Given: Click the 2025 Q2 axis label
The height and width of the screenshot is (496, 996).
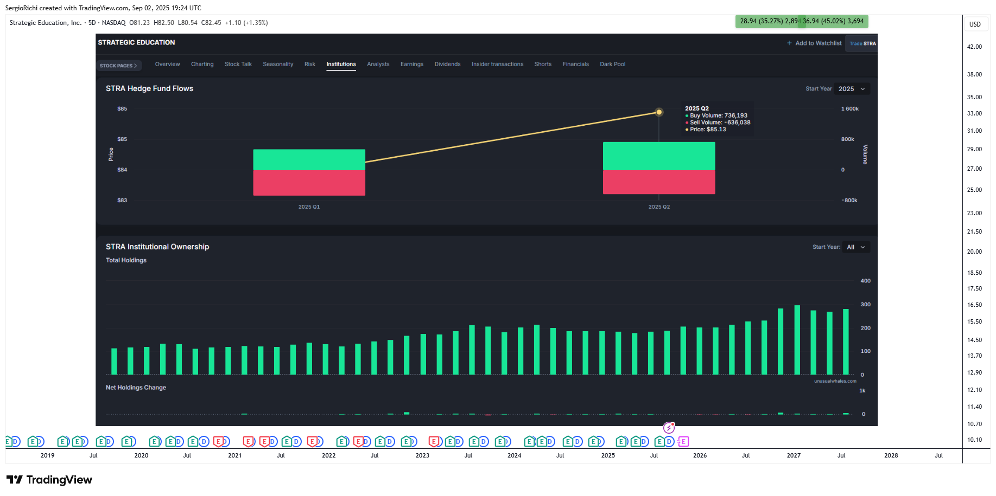Looking at the screenshot, I should click(x=659, y=207).
